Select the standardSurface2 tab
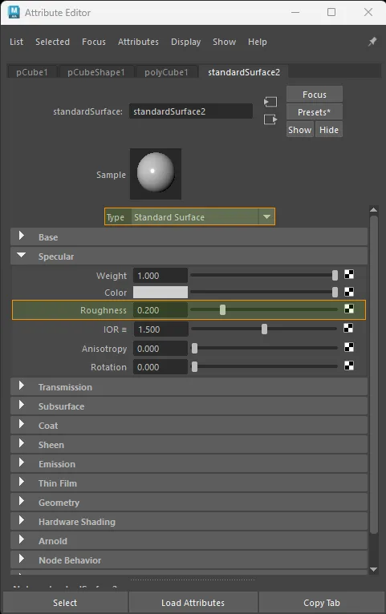386x614 pixels. [244, 72]
